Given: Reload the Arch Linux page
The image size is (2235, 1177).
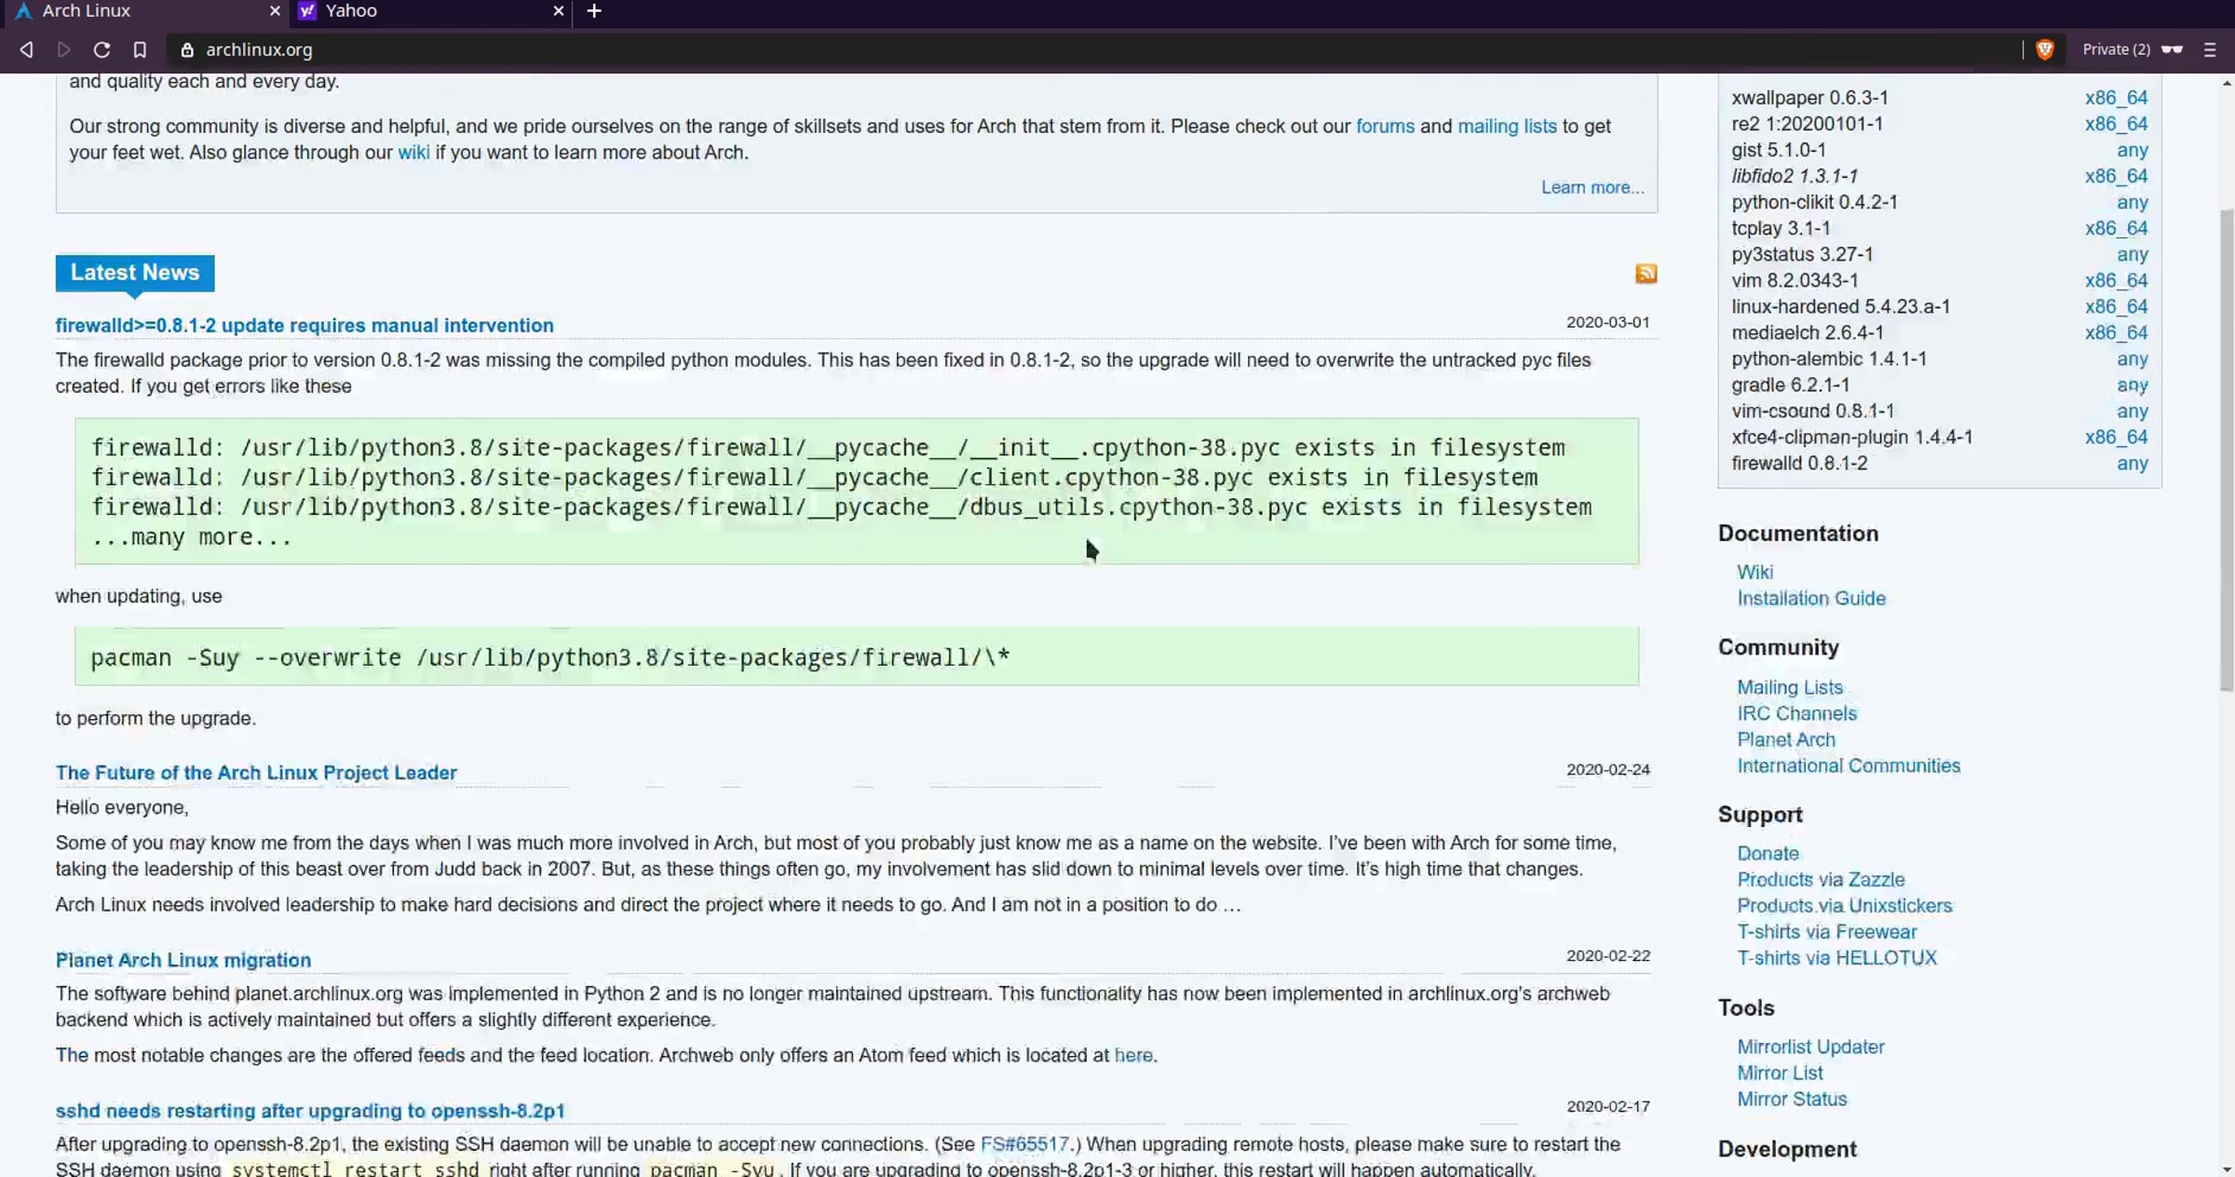Looking at the screenshot, I should coord(102,49).
